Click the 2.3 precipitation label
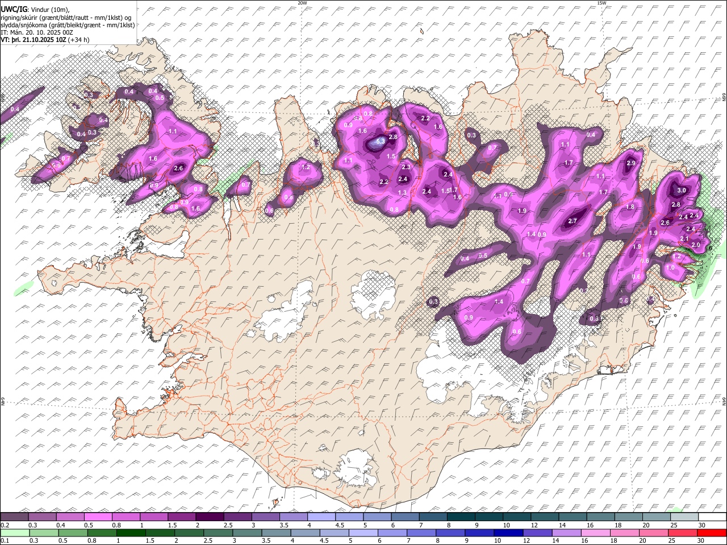727x545 pixels. point(406,167)
